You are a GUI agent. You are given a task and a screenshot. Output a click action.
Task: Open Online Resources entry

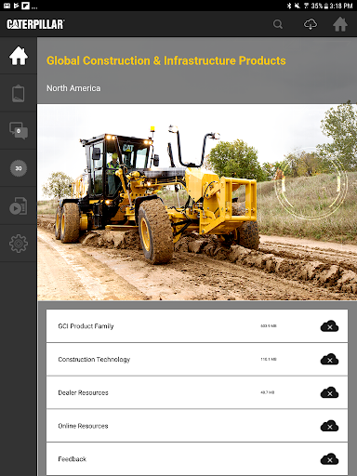coord(197,426)
